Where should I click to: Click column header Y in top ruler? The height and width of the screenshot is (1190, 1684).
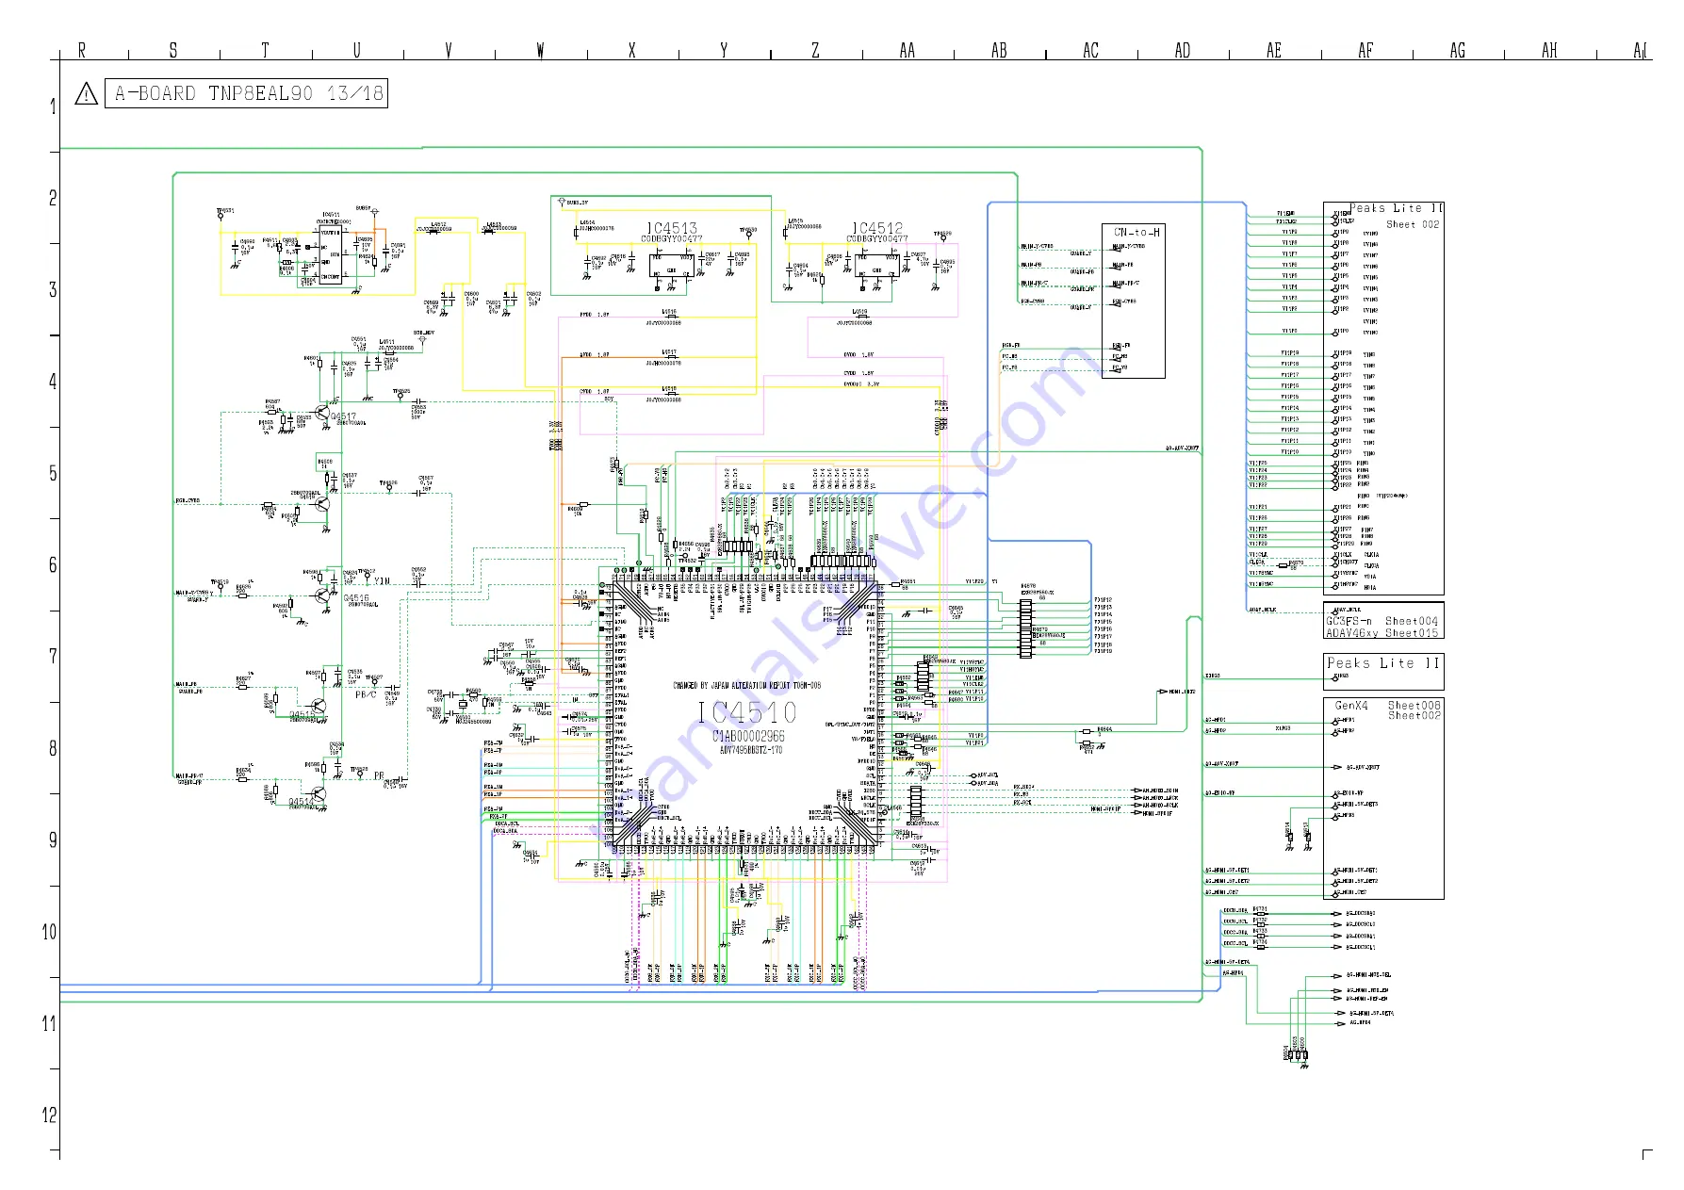click(x=724, y=50)
